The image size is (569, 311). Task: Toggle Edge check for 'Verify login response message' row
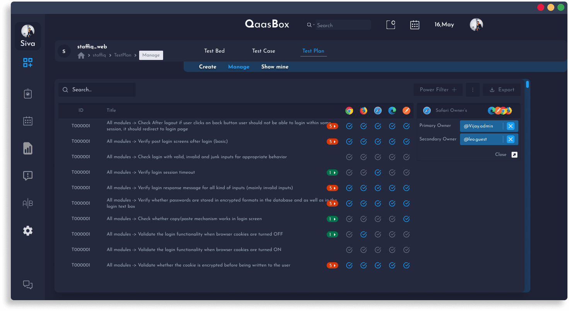coord(392,188)
